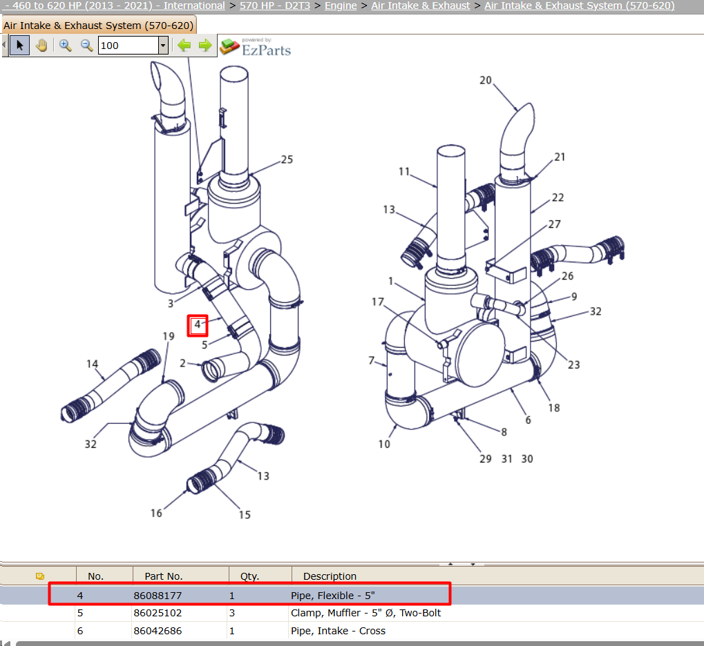Click callout number 21 in diagram
This screenshot has height=646, width=704.
pyautogui.click(x=560, y=157)
